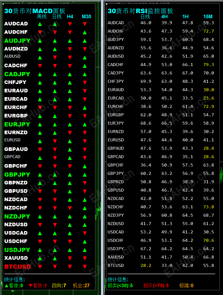This screenshot has height=295, width=223.
Task: Open EURUSD symbol in MACD panel
Action: [12, 140]
